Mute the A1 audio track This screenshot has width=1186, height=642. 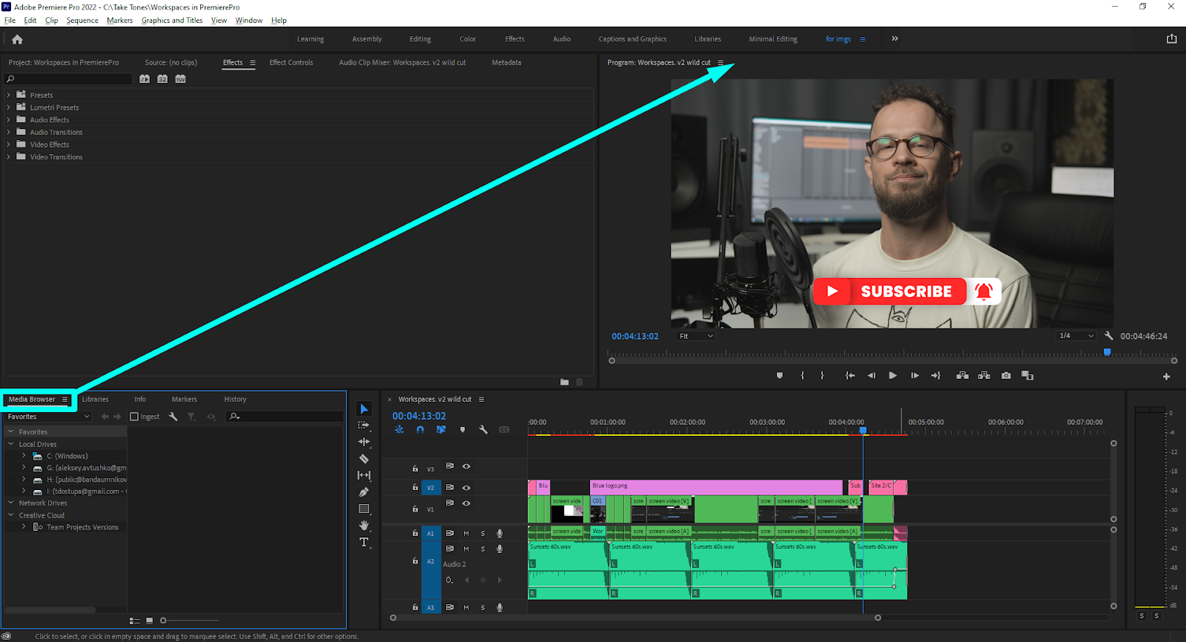466,534
